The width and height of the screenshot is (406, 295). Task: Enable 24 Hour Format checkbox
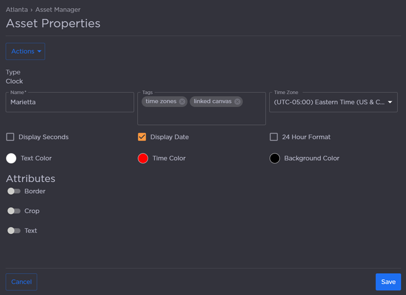(x=274, y=137)
